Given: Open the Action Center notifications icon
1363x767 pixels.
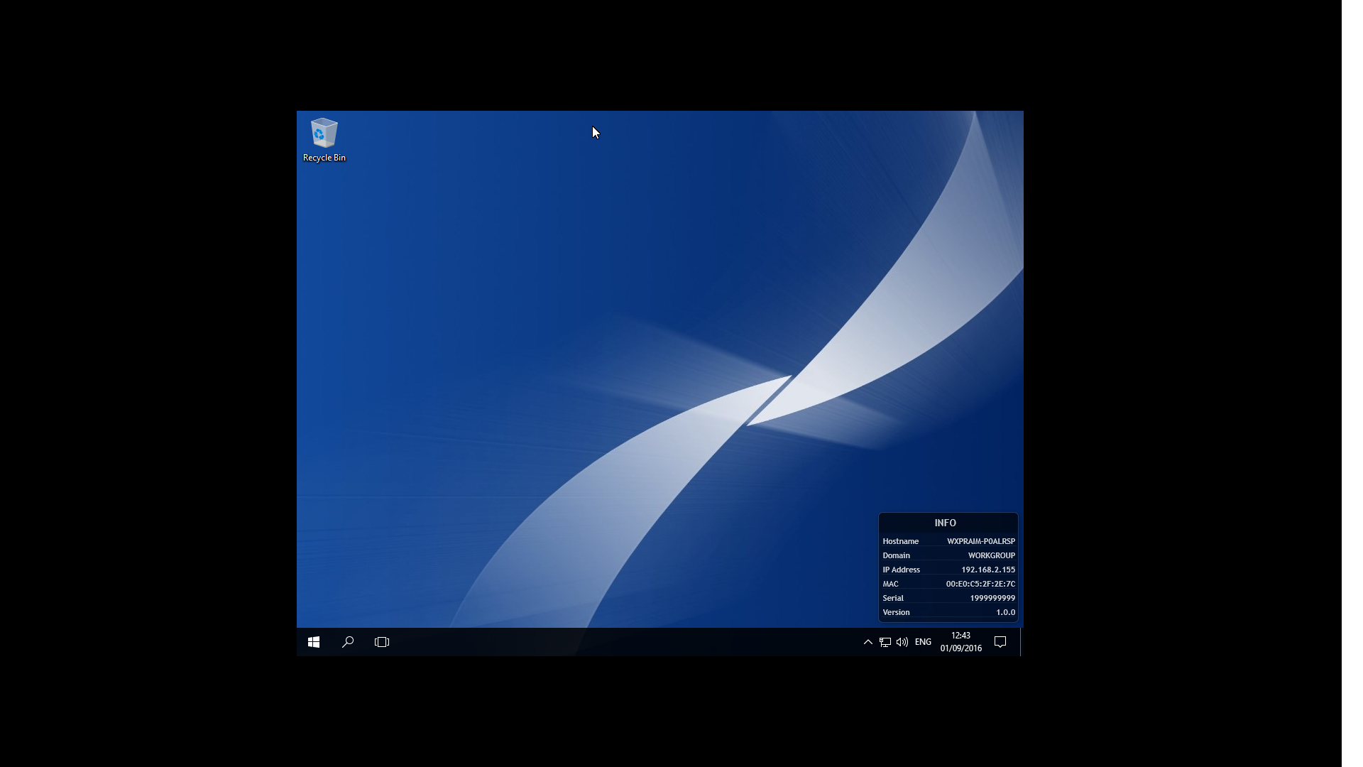Looking at the screenshot, I should pyautogui.click(x=1000, y=642).
